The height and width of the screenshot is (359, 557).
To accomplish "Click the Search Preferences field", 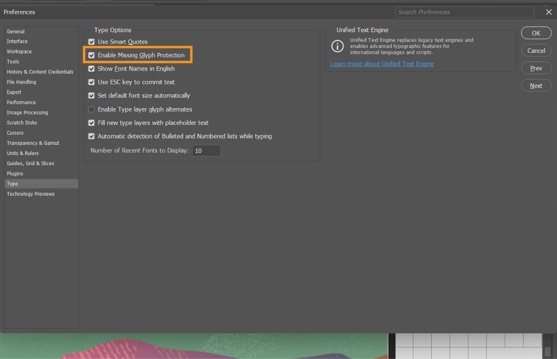I will (464, 12).
